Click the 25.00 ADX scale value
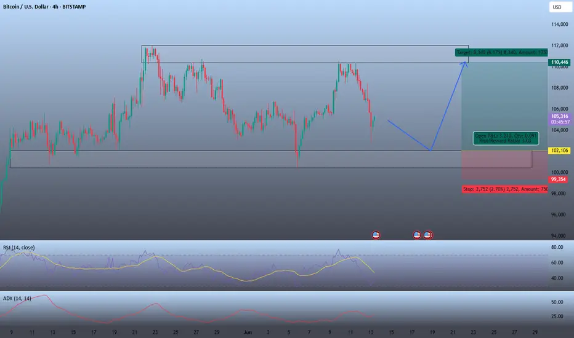The image size is (574, 338). pos(557,316)
